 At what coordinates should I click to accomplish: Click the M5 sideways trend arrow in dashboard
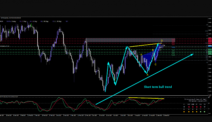(x=184, y=107)
